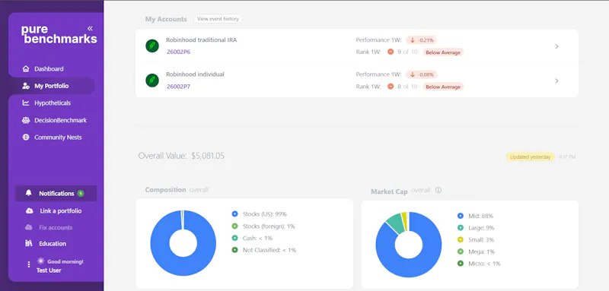
Task: Open account link 26002P7
Action: [x=178, y=87]
